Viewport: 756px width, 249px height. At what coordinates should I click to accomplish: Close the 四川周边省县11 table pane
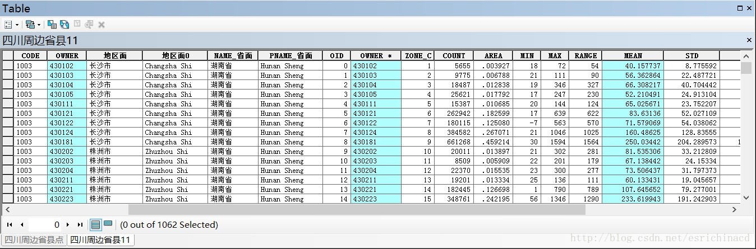(749, 40)
